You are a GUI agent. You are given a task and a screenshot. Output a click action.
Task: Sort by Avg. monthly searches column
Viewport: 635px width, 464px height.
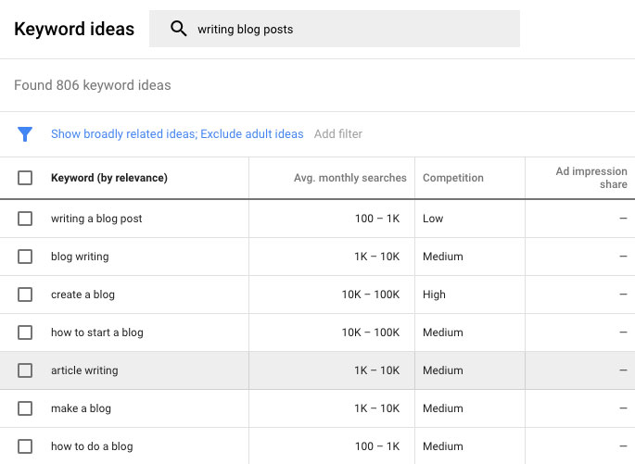click(349, 178)
